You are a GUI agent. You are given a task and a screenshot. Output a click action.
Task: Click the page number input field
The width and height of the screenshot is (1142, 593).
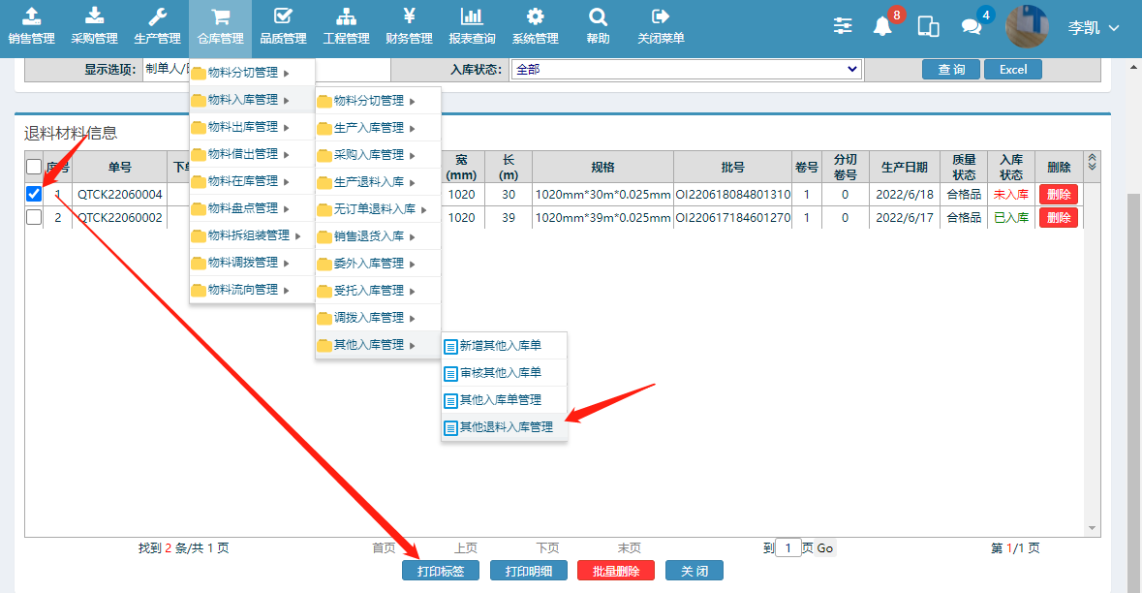pyautogui.click(x=788, y=548)
